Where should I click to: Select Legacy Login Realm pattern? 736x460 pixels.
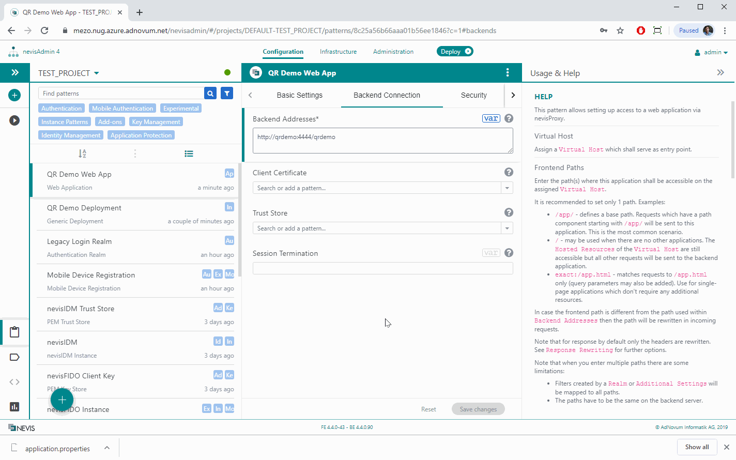click(x=134, y=248)
